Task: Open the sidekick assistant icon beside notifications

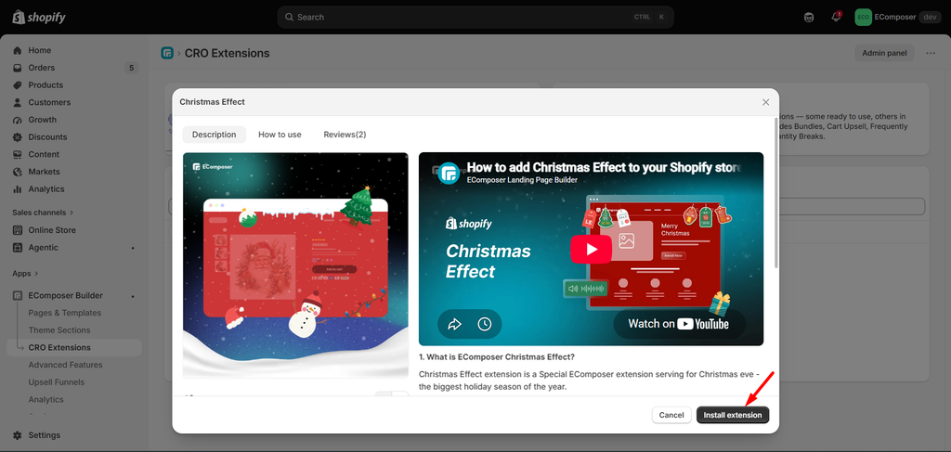Action: coord(809,17)
